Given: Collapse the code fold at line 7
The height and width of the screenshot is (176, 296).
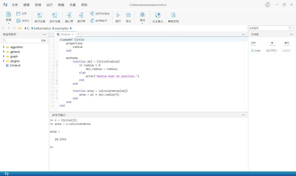Looking at the screenshot, I should [x=57, y=62].
